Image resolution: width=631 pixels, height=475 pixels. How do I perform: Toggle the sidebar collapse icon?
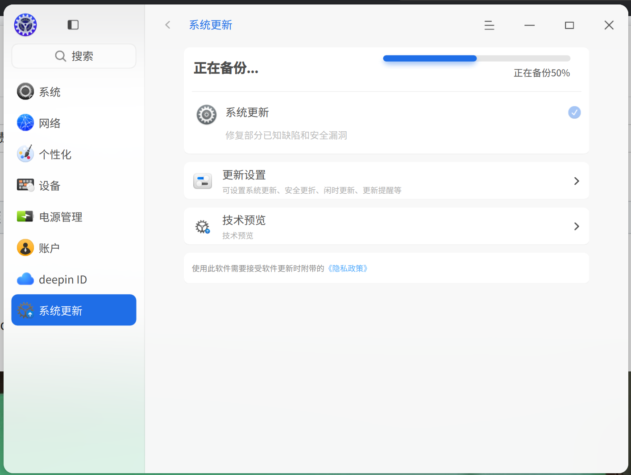pos(73,25)
